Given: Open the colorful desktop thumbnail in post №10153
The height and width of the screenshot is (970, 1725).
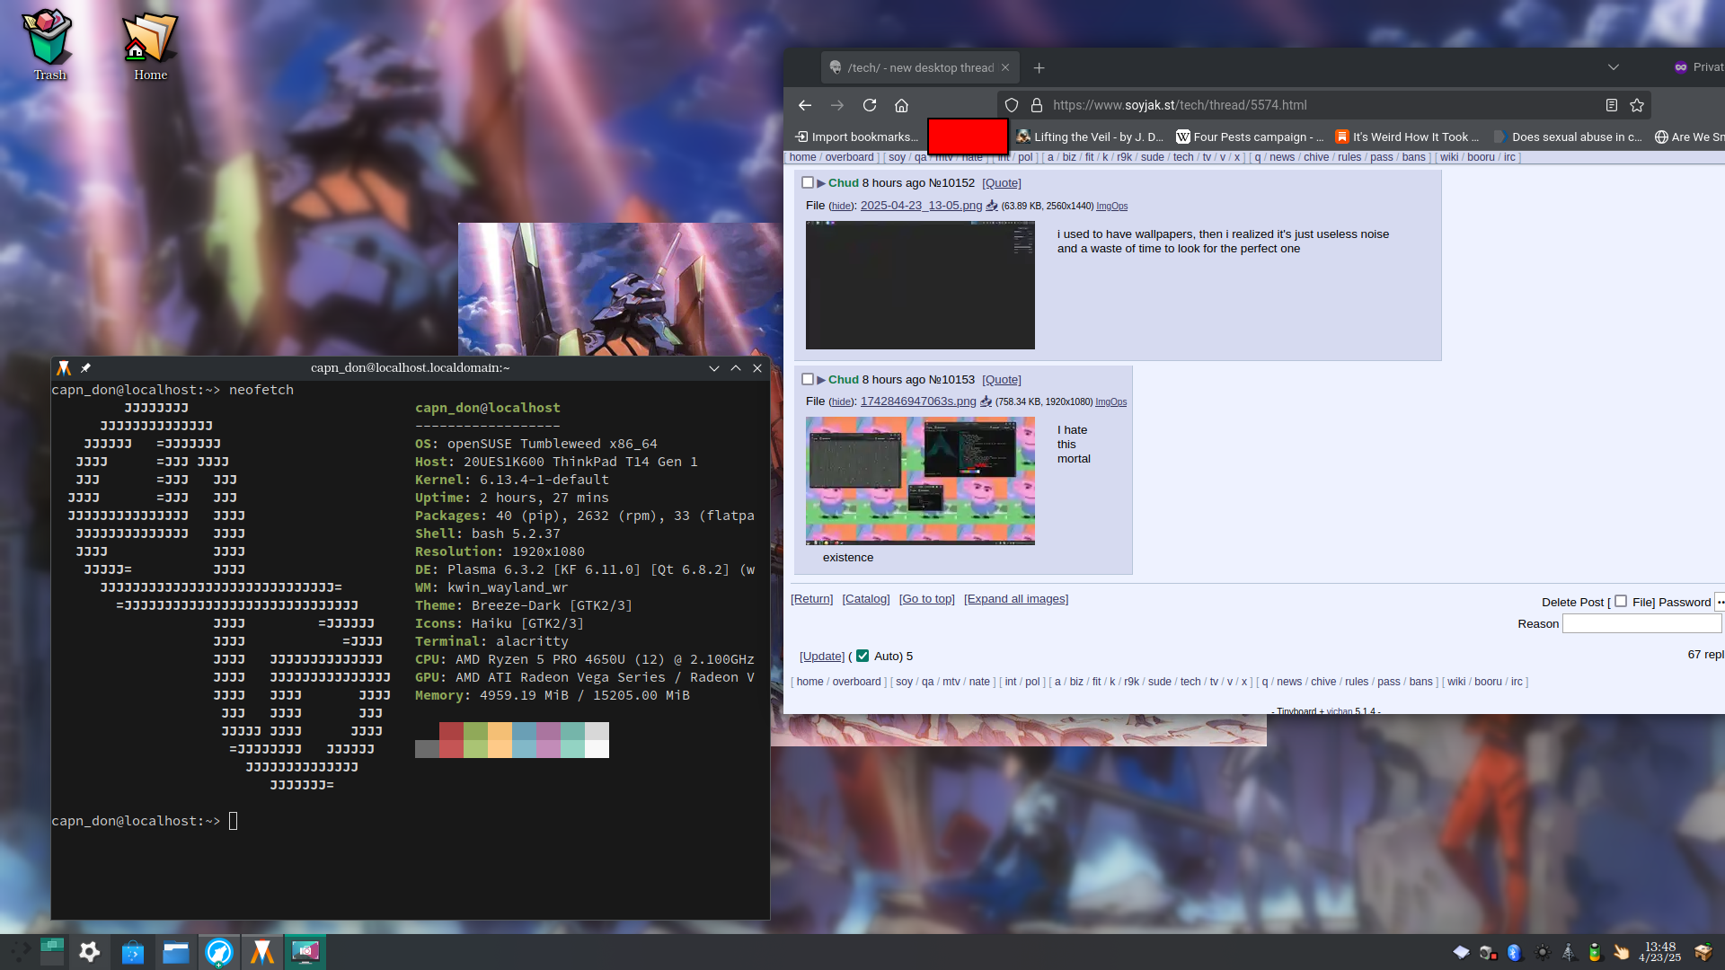Looking at the screenshot, I should 920,481.
